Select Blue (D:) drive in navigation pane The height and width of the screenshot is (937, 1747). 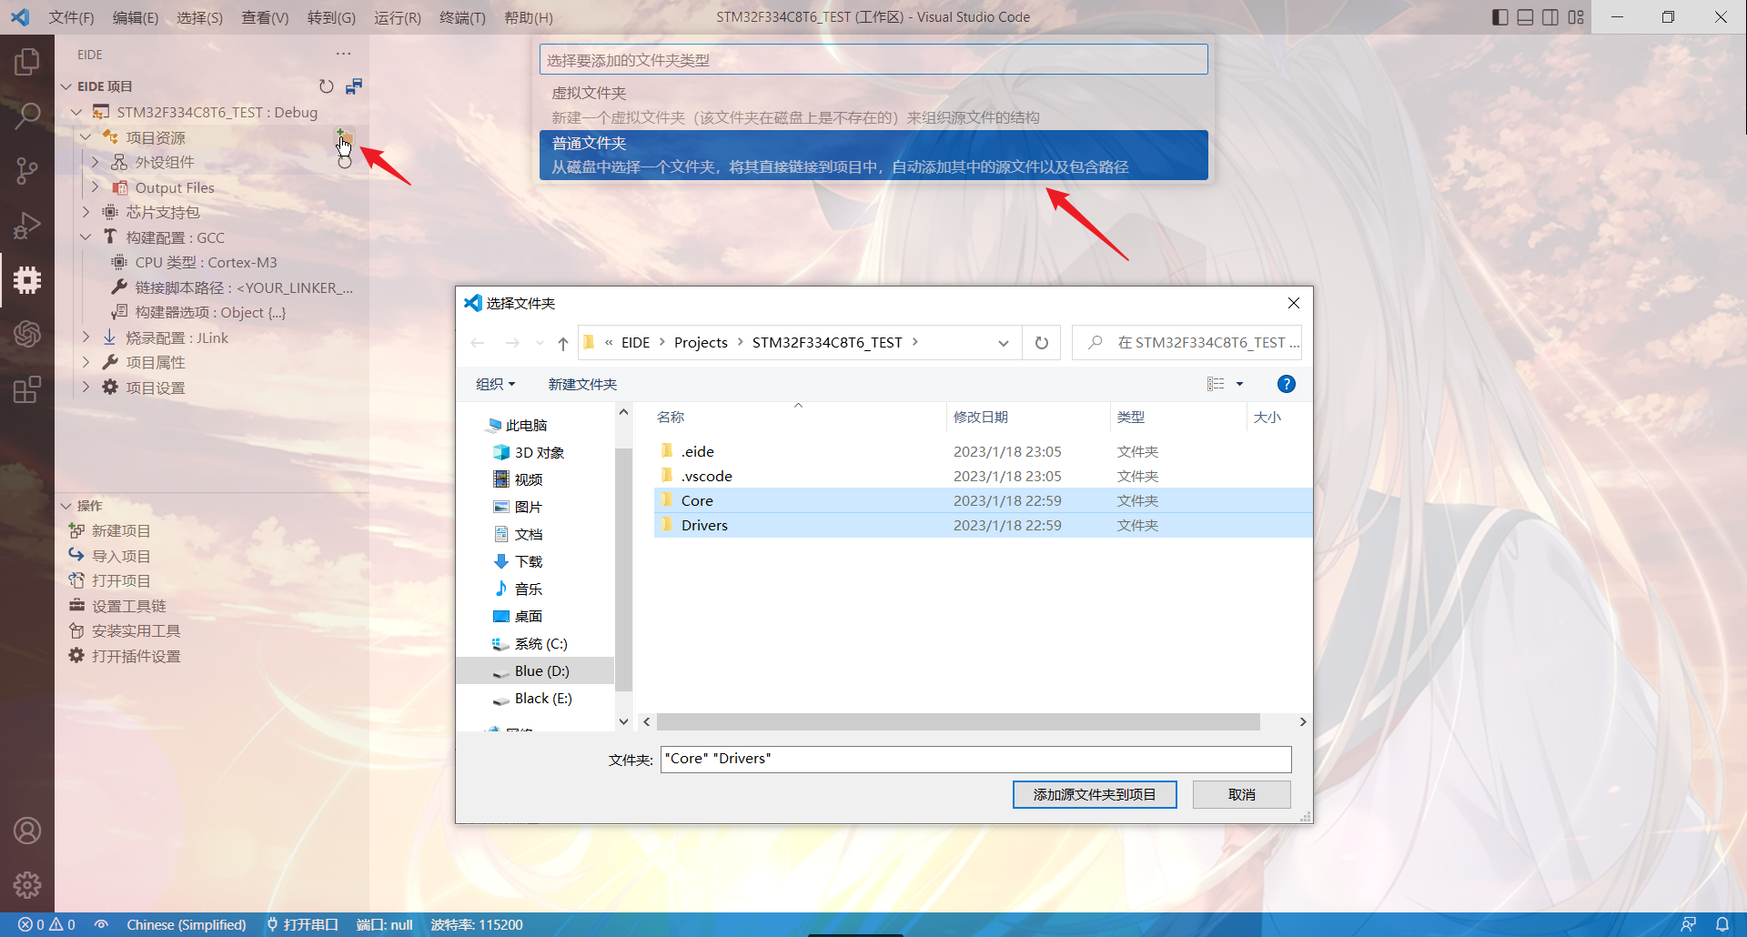(x=535, y=671)
